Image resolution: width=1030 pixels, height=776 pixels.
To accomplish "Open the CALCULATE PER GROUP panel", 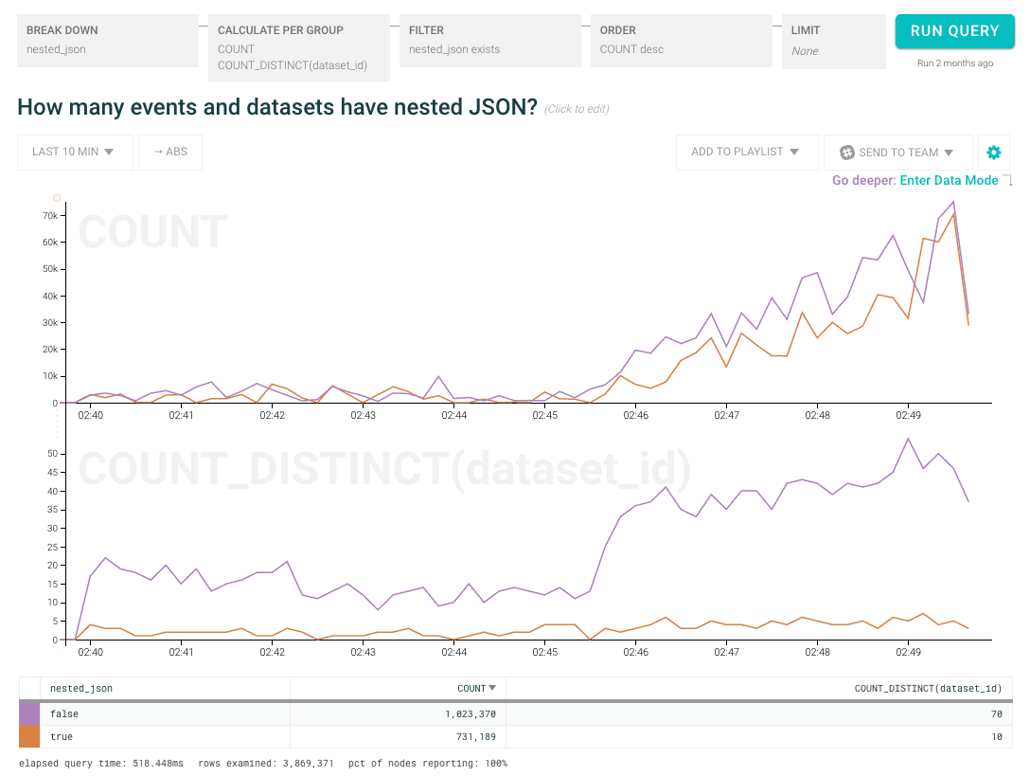I will (x=298, y=47).
